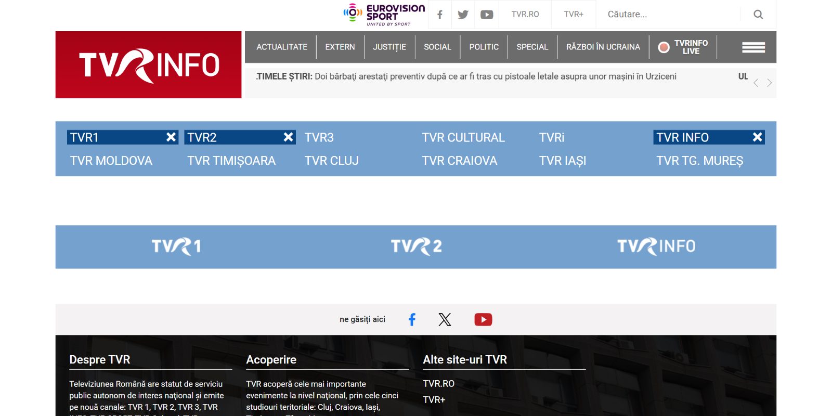This screenshot has height=416, width=832.
Task: Open footer YouTube icon
Action: click(483, 319)
